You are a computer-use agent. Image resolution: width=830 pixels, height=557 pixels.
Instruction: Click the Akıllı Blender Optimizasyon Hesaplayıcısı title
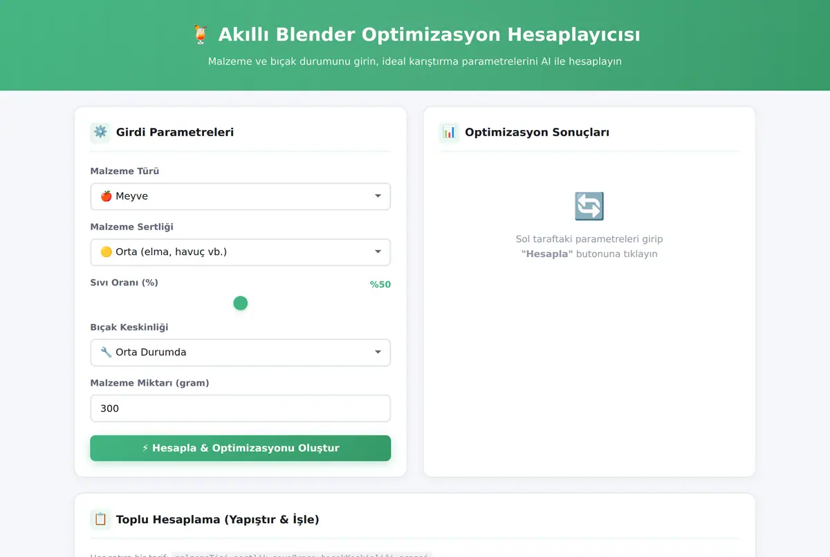point(429,35)
